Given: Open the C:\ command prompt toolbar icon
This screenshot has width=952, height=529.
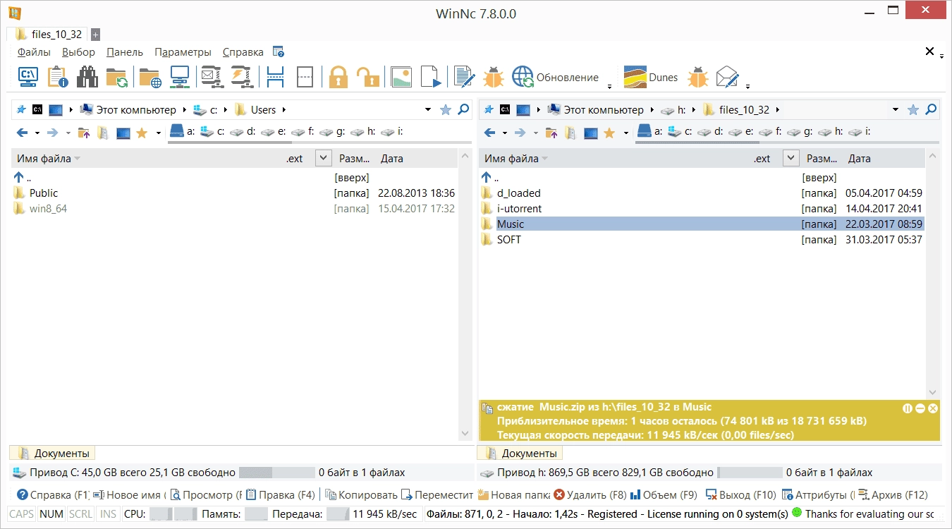Looking at the screenshot, I should click(28, 77).
